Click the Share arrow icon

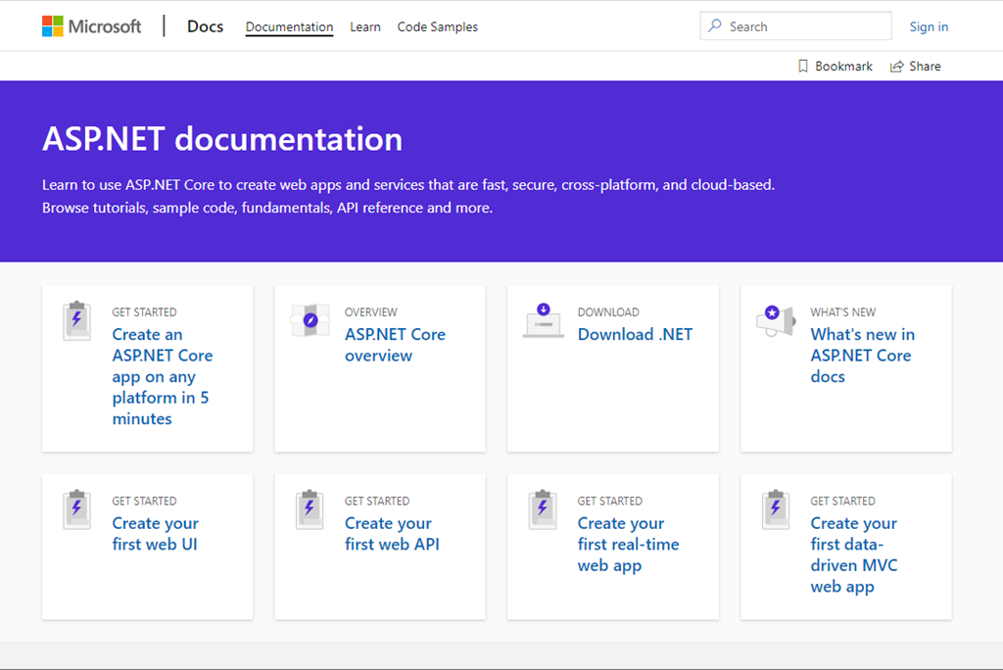click(897, 67)
